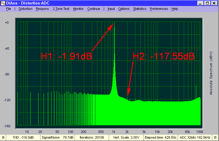Open the Help menu
This screenshot has width=219, height=141.
174,9
